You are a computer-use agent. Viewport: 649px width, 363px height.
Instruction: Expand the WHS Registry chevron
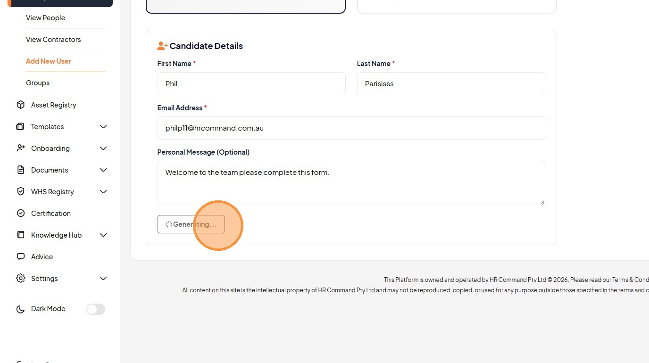click(103, 191)
